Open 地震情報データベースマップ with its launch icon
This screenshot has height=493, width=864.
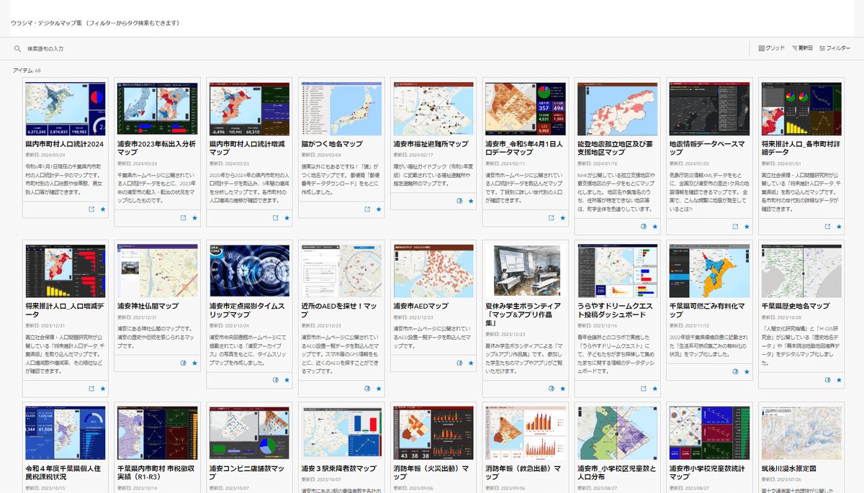point(736,227)
